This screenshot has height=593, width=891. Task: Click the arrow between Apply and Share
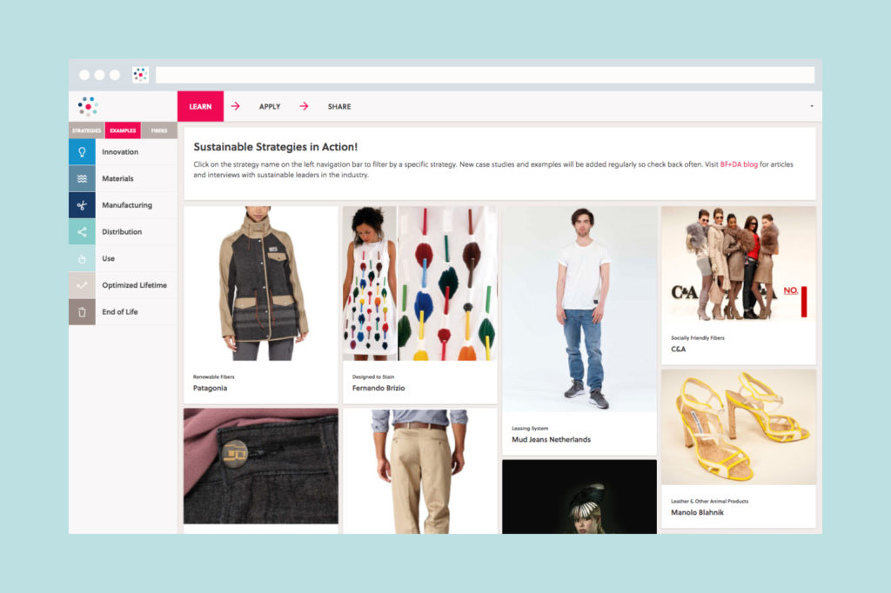(304, 106)
